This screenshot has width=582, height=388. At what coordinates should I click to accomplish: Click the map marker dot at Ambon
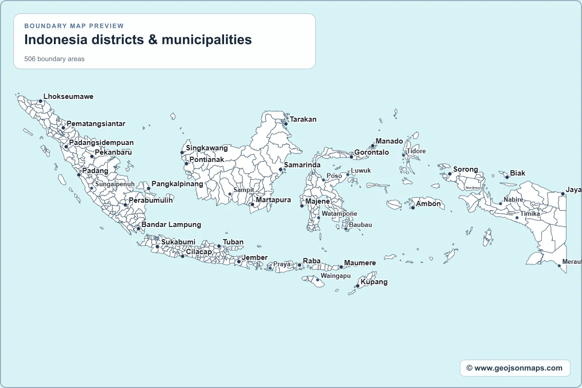click(413, 208)
